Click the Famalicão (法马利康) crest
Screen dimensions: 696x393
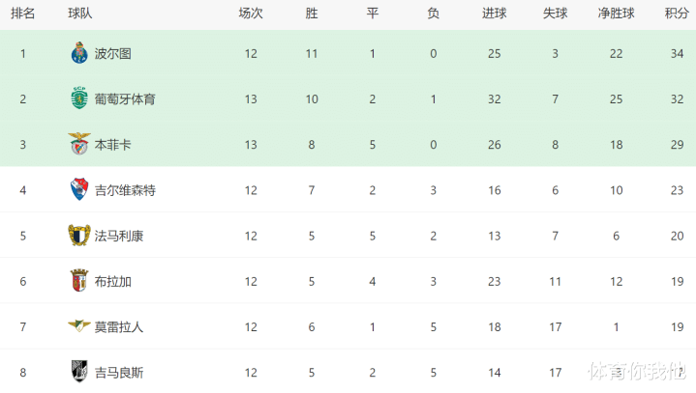point(78,235)
